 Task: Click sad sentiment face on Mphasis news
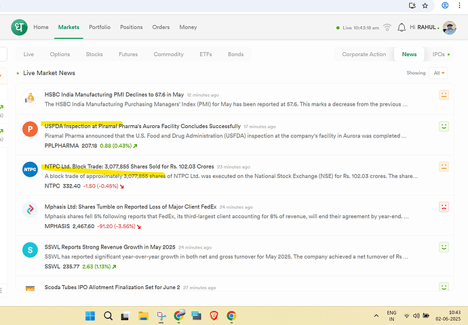[x=444, y=207]
